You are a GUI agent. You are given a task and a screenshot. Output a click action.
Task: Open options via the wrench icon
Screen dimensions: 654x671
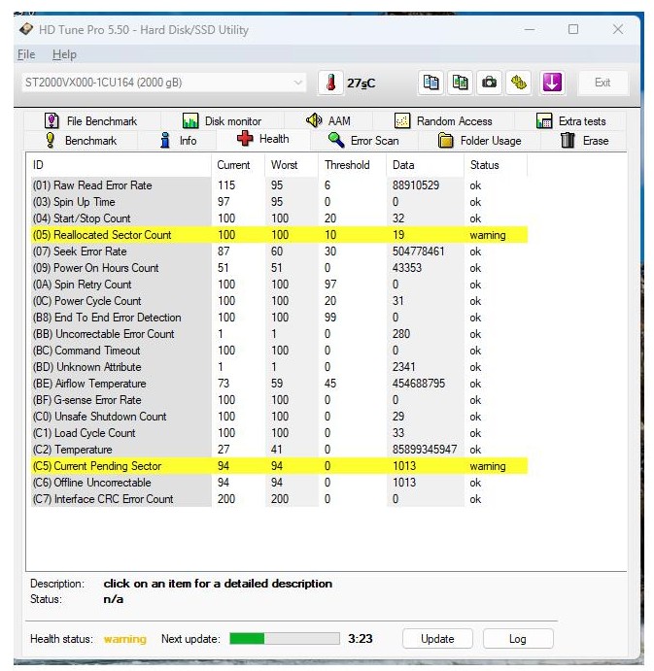coord(520,83)
